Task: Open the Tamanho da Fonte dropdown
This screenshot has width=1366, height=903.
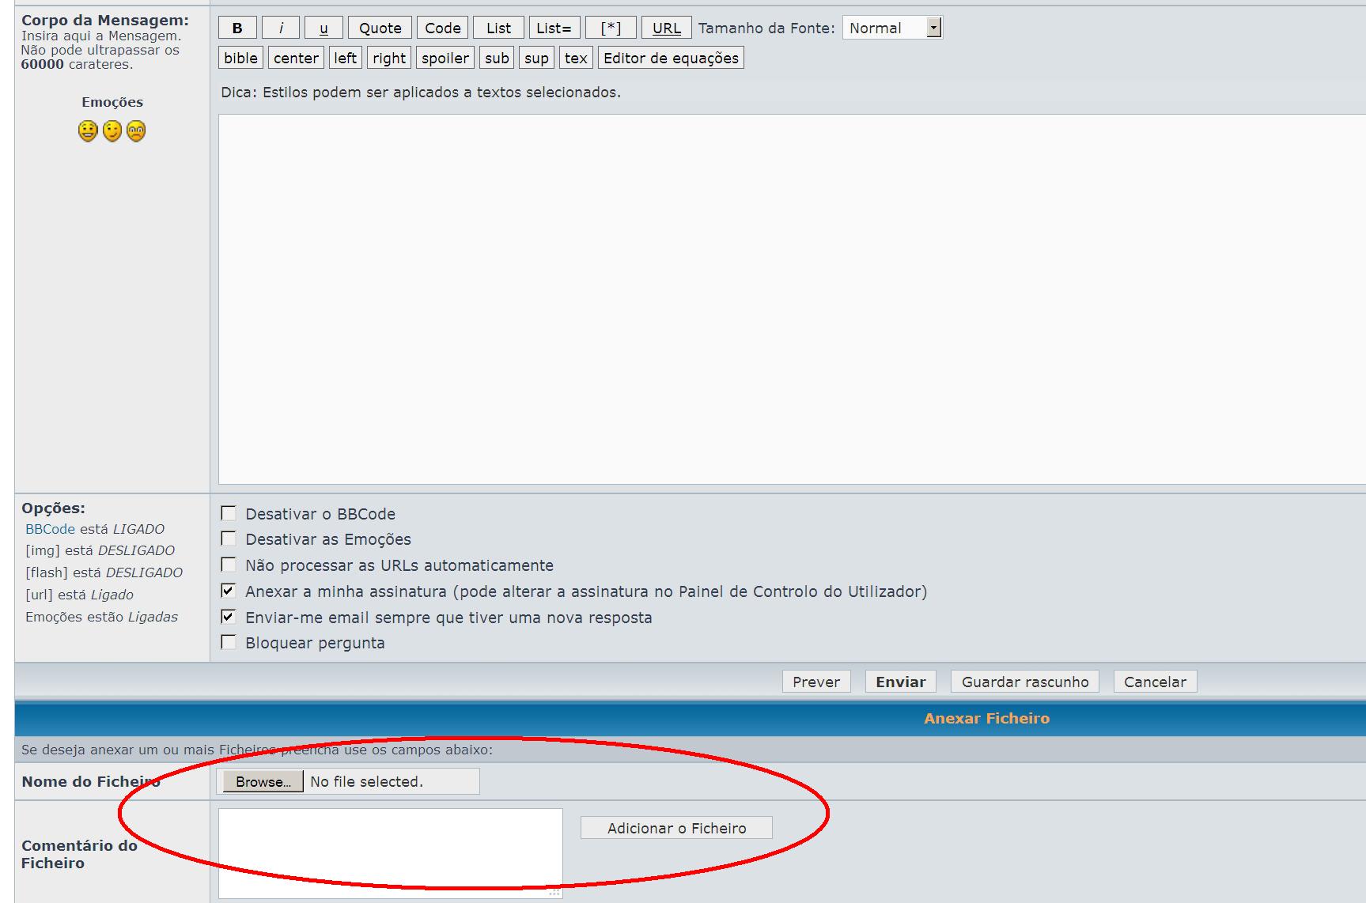Action: click(x=892, y=28)
